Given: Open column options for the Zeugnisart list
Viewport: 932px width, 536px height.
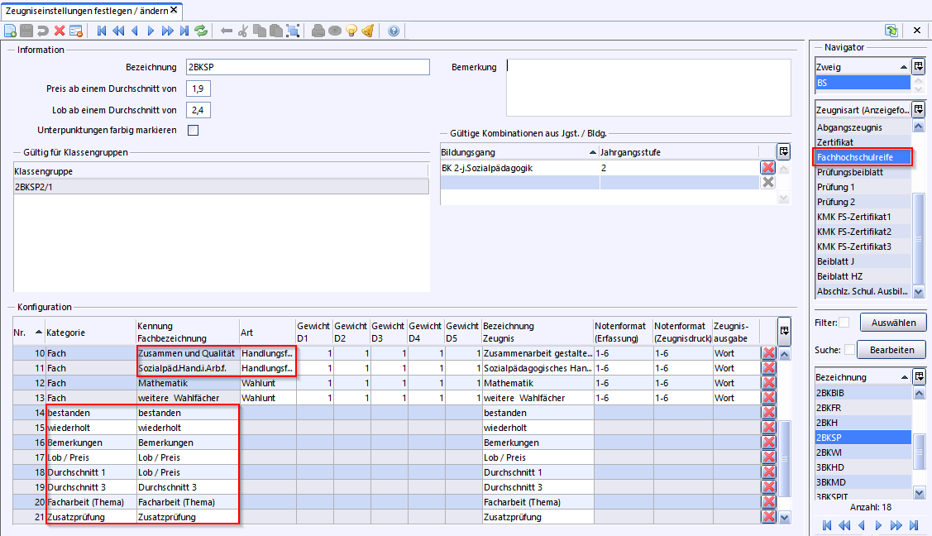Looking at the screenshot, I should [x=918, y=109].
